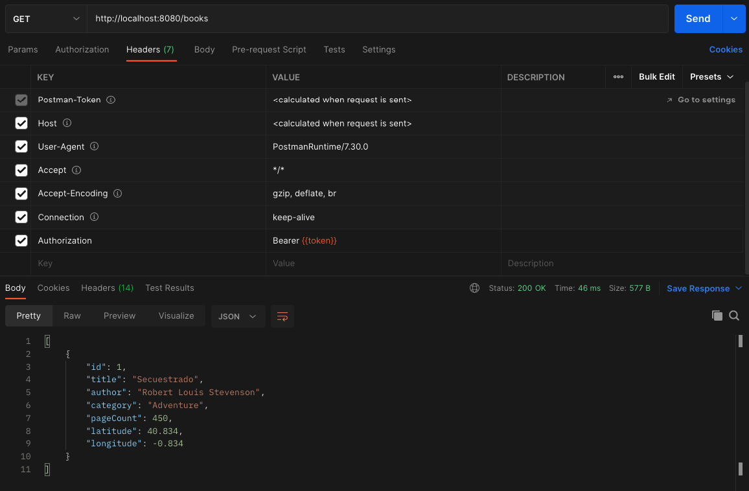Viewport: 749px width, 491px height.
Task: Click the info icon beside User-Agent
Action: pyautogui.click(x=95, y=147)
